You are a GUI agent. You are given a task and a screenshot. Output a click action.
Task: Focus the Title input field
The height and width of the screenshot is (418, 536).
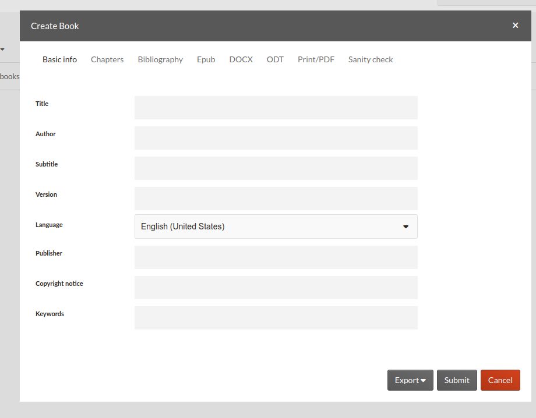pyautogui.click(x=276, y=108)
